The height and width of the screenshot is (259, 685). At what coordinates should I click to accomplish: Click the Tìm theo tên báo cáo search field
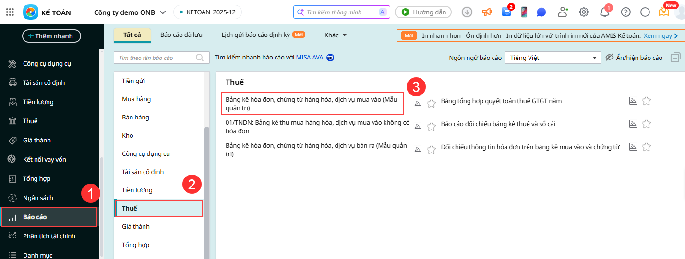(x=156, y=58)
